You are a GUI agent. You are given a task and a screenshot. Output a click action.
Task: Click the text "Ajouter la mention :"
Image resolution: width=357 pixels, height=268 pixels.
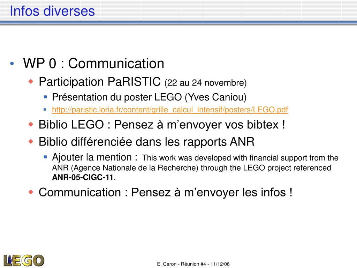(95, 157)
